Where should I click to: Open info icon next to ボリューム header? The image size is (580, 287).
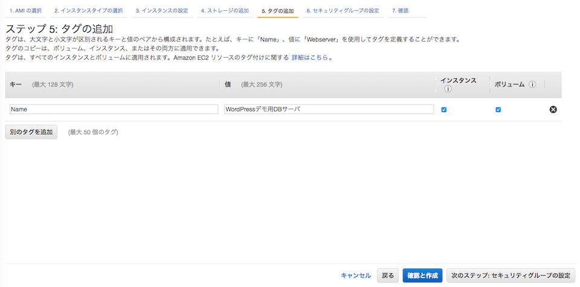[532, 84]
